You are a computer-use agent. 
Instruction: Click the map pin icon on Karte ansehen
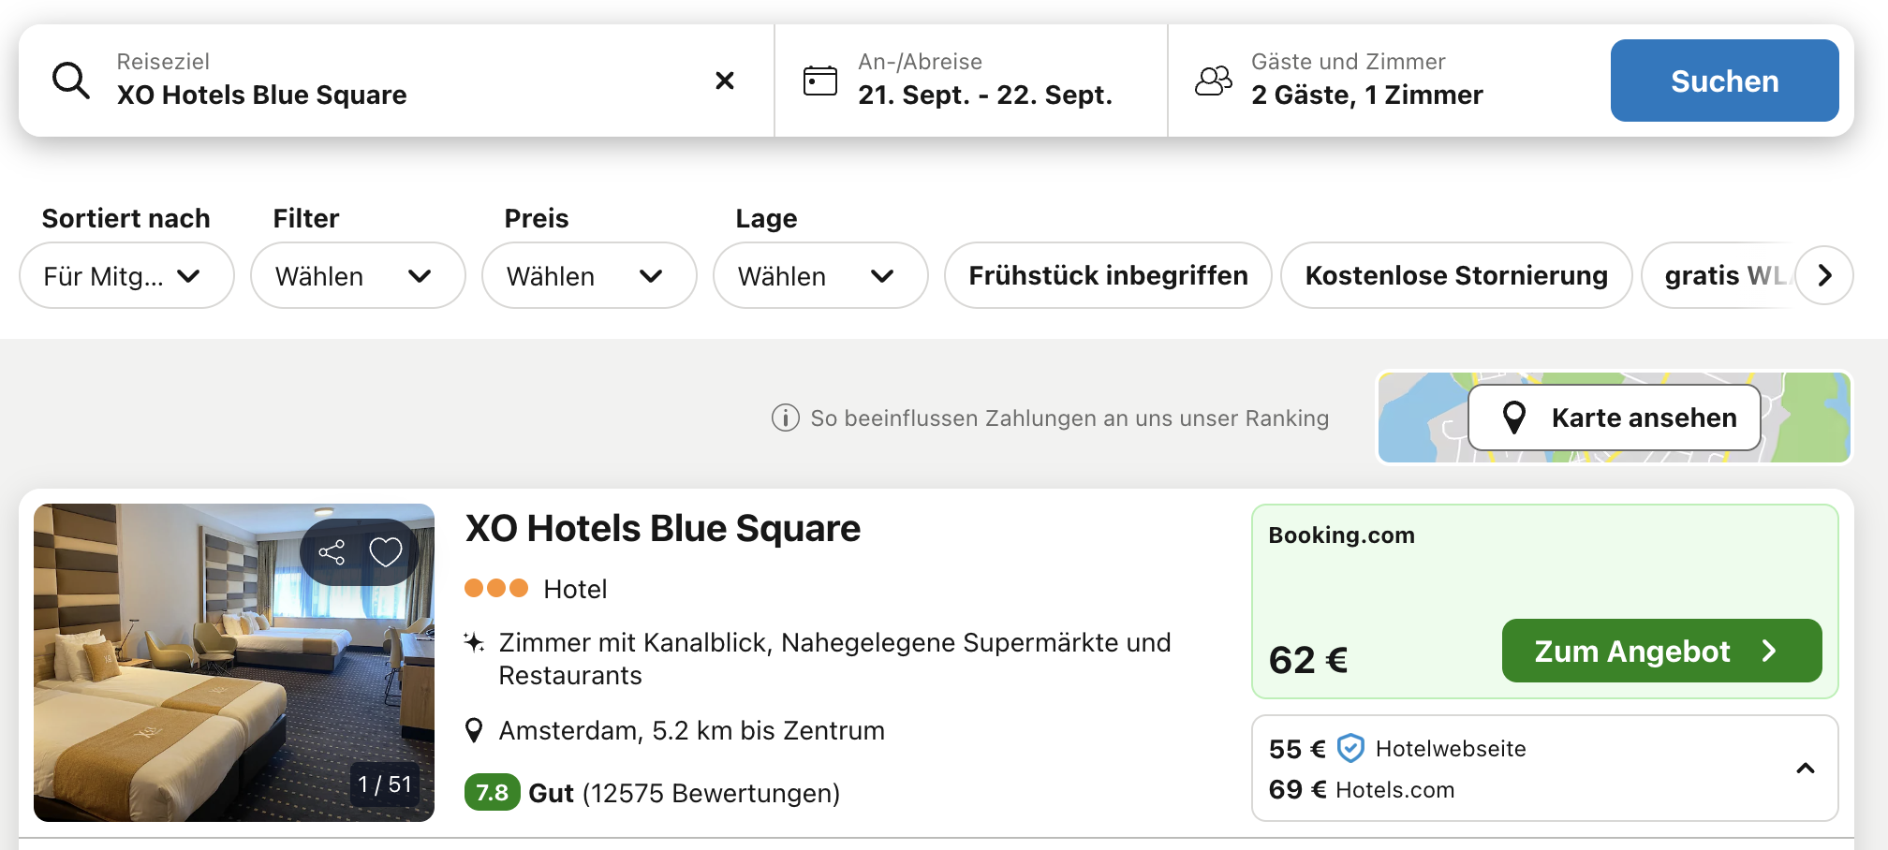pos(1514,418)
